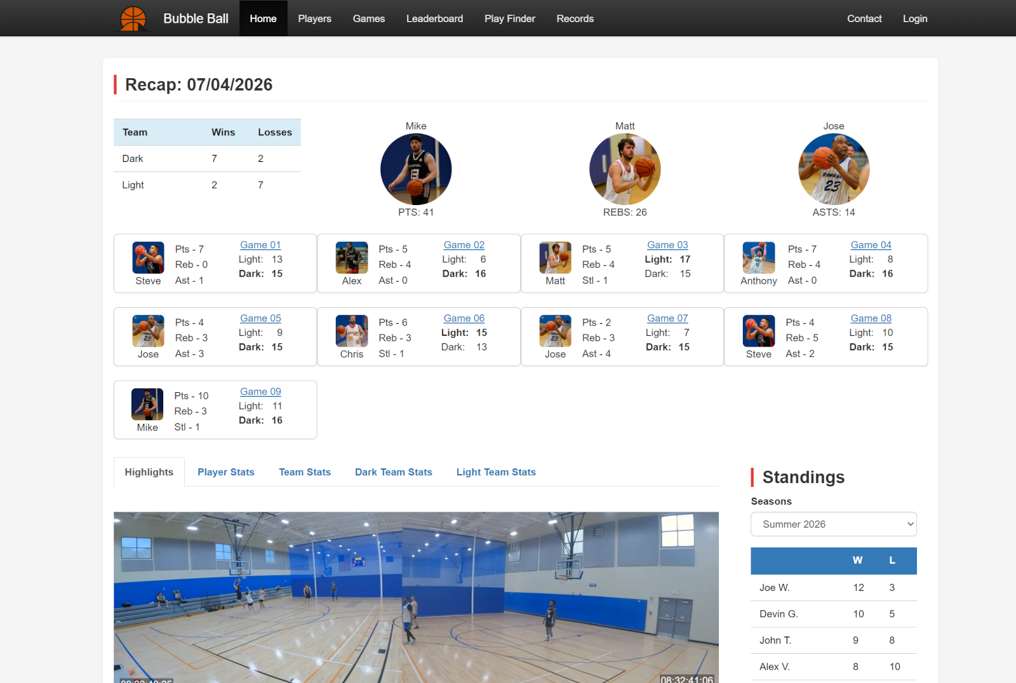Open the Play Finder menu item
Viewport: 1016px width, 683px height.
pos(510,18)
